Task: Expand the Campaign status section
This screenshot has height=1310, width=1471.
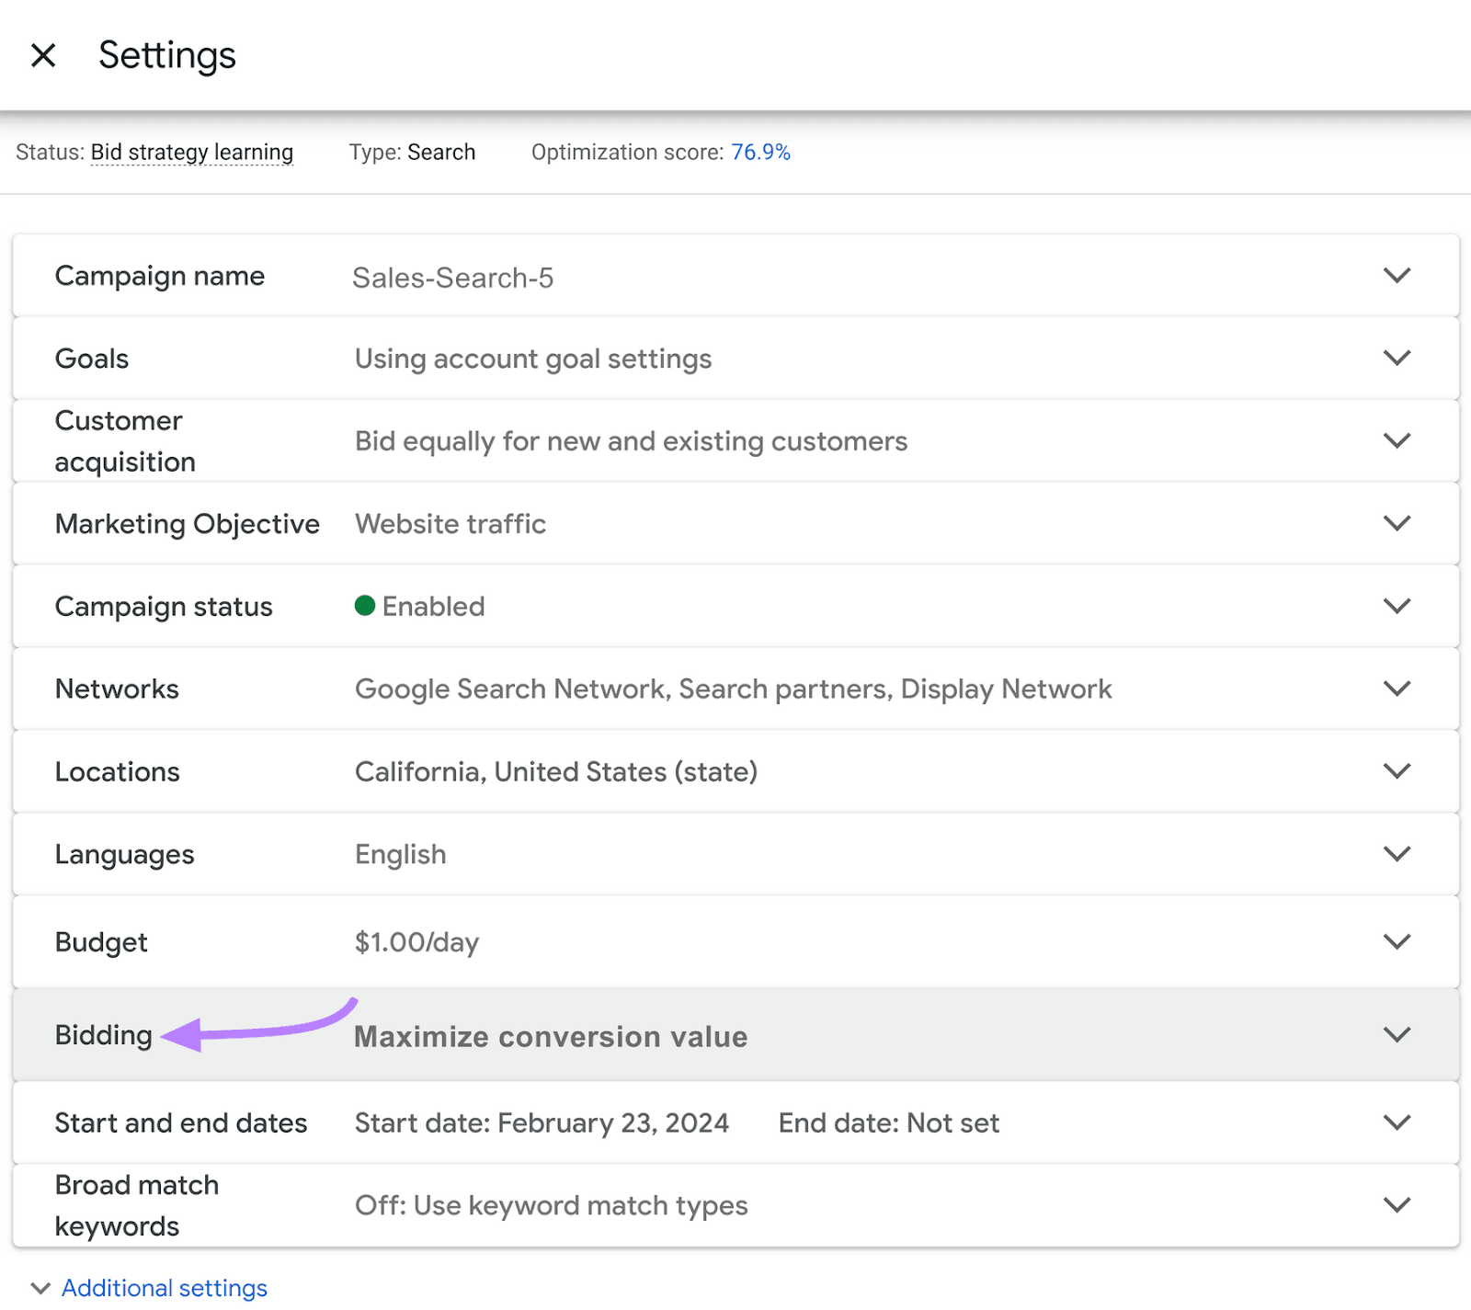Action: tap(1396, 606)
